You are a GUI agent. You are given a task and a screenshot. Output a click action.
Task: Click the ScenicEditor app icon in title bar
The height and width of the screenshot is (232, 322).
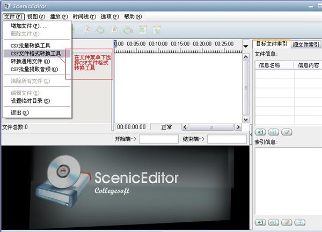[x=7, y=6]
